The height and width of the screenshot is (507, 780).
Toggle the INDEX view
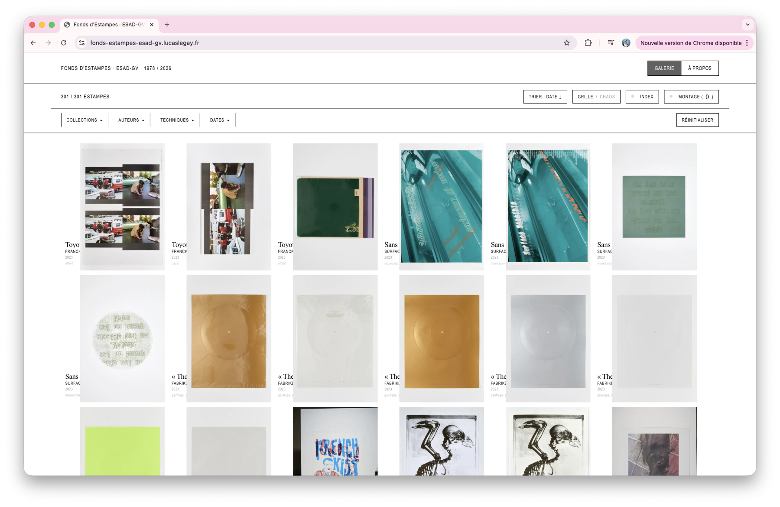(x=642, y=97)
